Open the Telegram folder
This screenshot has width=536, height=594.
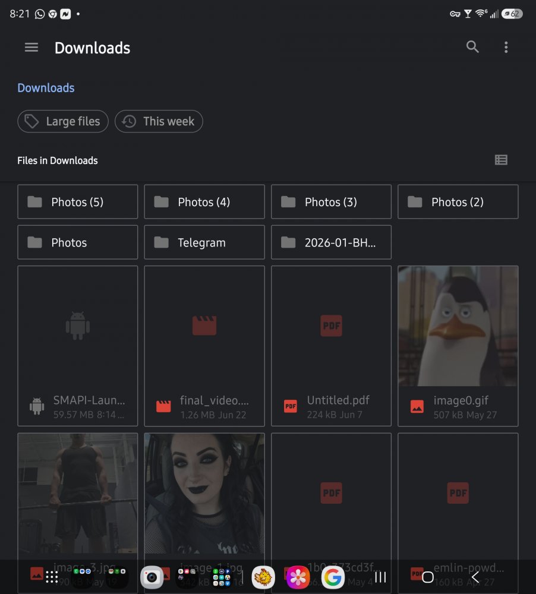(x=204, y=242)
